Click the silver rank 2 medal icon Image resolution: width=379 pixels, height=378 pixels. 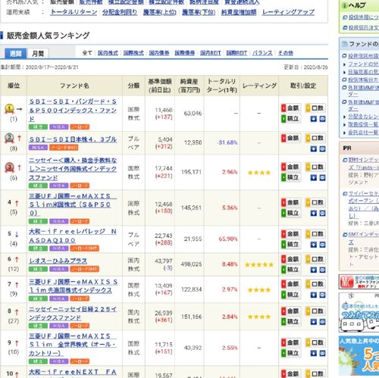point(9,138)
